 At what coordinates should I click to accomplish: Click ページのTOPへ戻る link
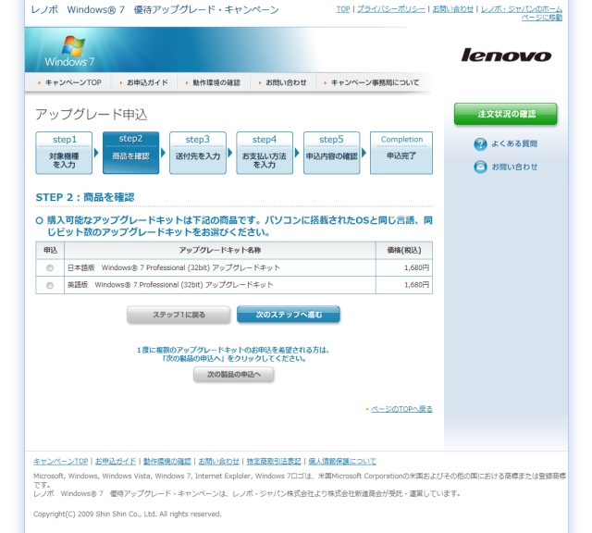(401, 409)
